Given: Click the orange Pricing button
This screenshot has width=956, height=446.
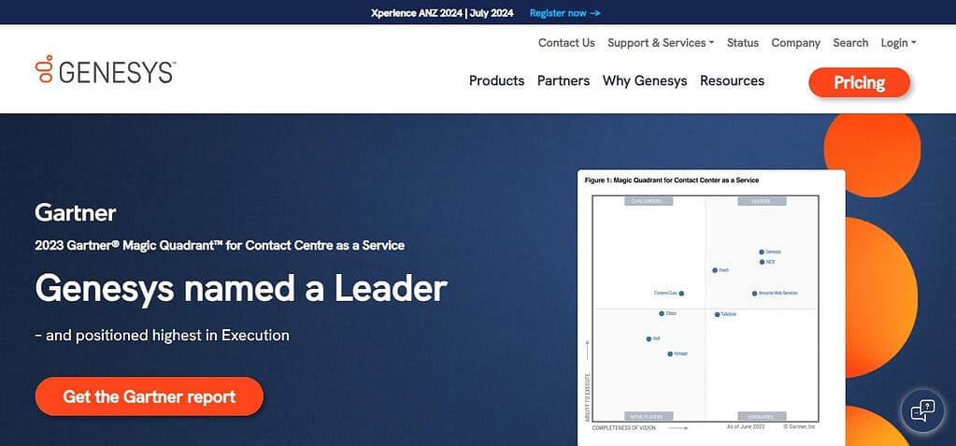Looking at the screenshot, I should (x=859, y=82).
